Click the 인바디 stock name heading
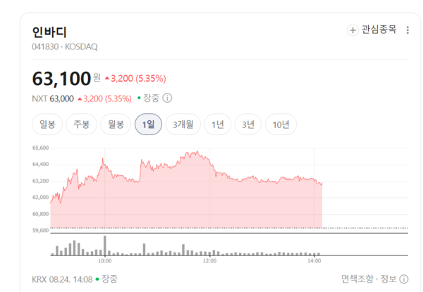423x292 pixels. point(49,32)
